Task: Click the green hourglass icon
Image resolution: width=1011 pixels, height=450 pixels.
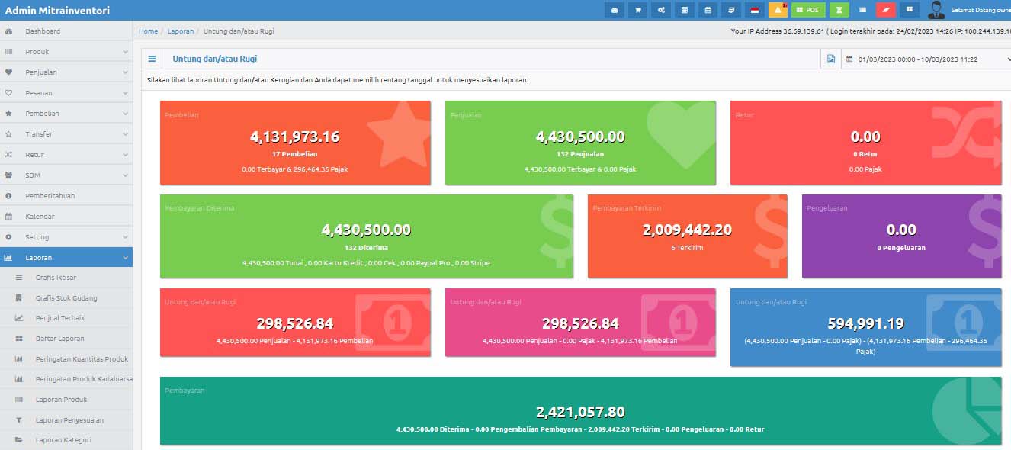Action: click(839, 10)
